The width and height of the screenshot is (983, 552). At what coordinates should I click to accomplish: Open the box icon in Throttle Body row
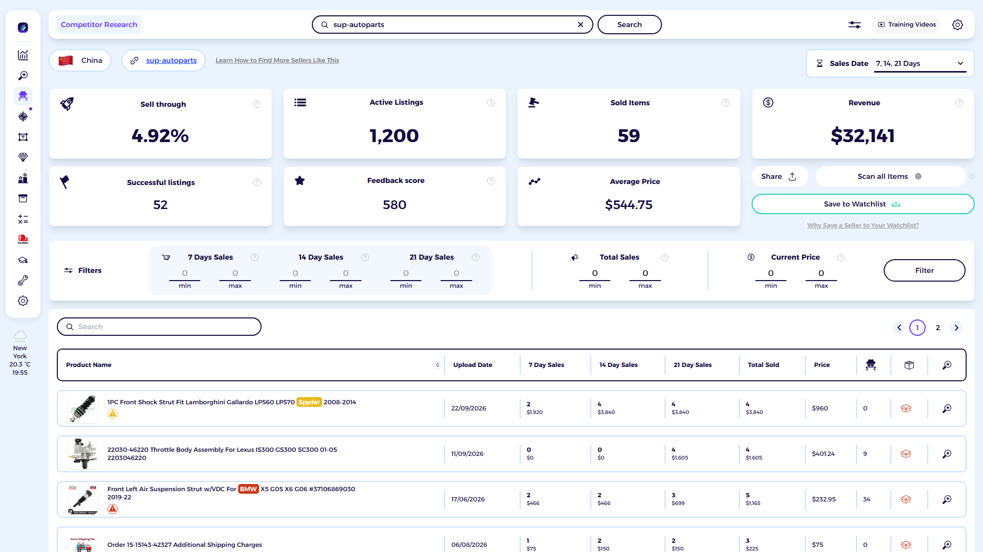pos(906,454)
